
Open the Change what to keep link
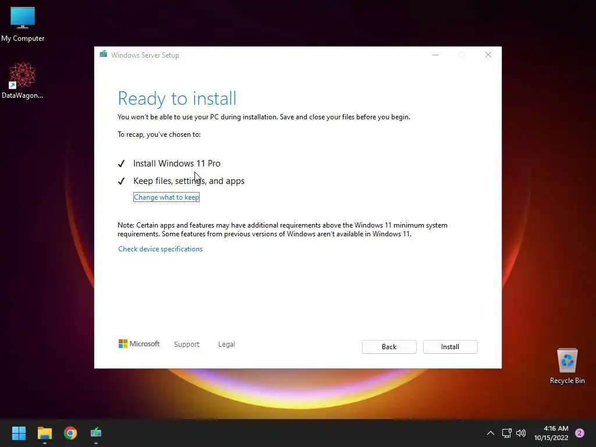pyautogui.click(x=166, y=197)
